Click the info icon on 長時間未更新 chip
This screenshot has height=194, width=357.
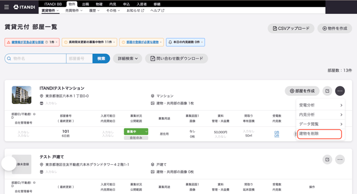point(66,42)
